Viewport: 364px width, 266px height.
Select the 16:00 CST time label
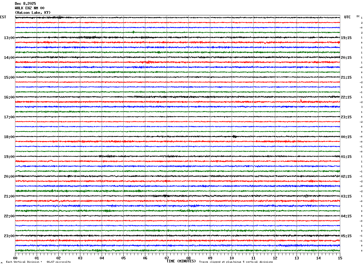[9, 97]
